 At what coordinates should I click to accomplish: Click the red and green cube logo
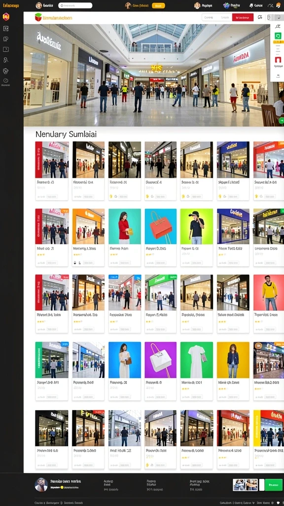pyautogui.click(x=38, y=17)
